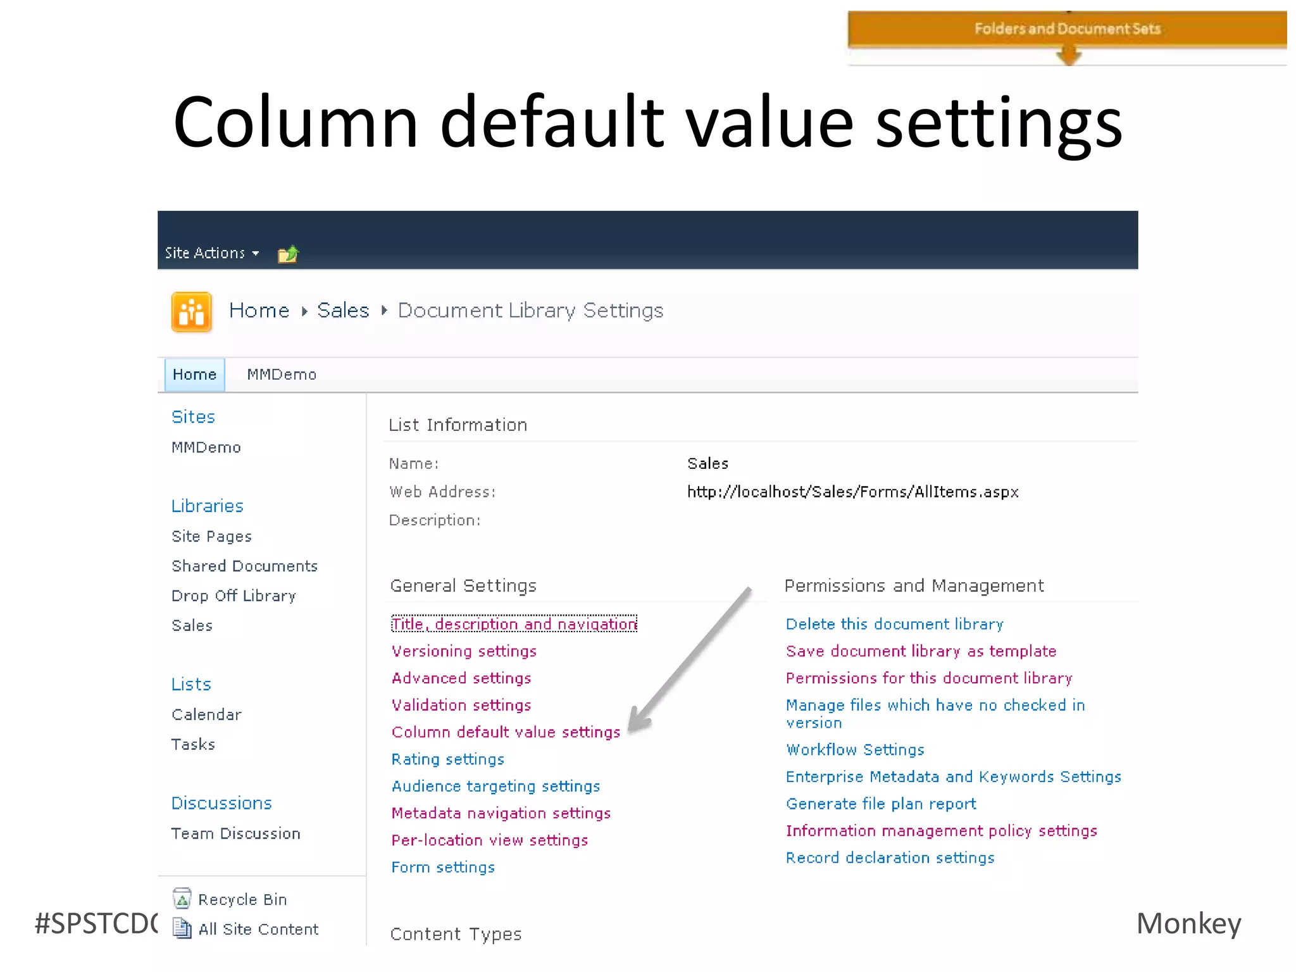Open All Site Content link text
This screenshot has width=1296, height=972.
pyautogui.click(x=258, y=929)
